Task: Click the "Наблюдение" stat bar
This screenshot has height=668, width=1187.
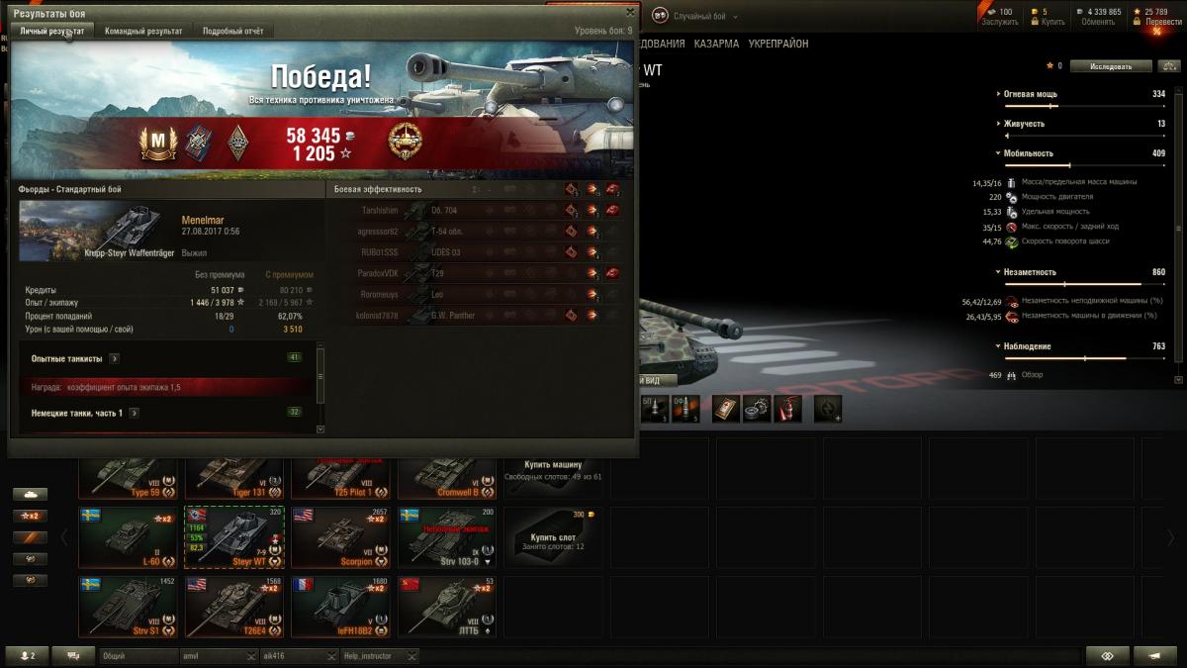Action: coord(1085,357)
